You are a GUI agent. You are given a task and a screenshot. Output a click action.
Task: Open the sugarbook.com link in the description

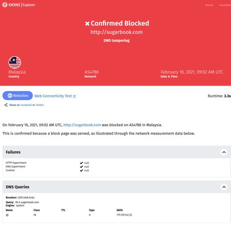(82, 125)
